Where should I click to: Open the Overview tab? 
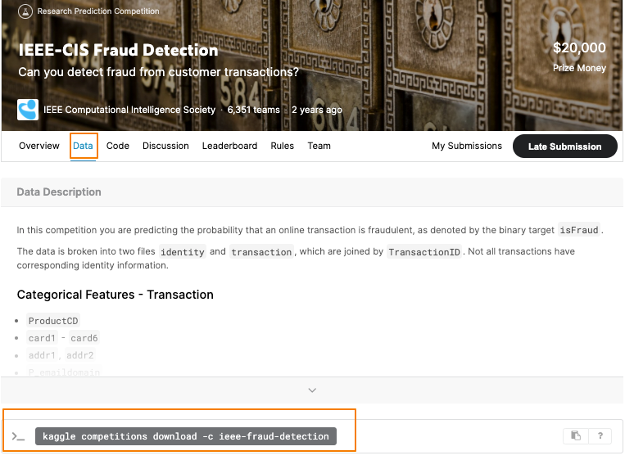click(39, 146)
